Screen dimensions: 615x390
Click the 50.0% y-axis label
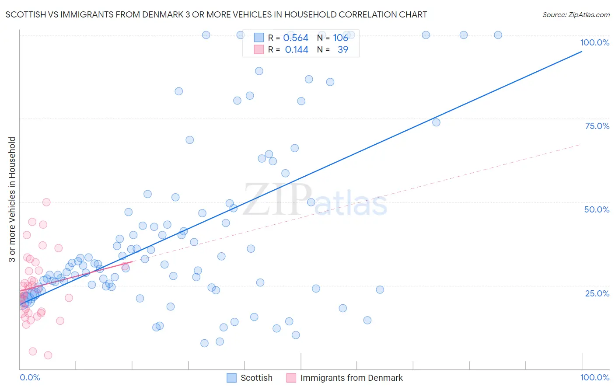(x=597, y=209)
